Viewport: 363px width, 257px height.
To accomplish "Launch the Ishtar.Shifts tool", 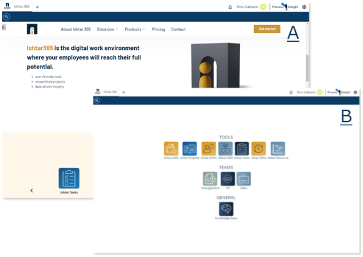I will pos(208,148).
